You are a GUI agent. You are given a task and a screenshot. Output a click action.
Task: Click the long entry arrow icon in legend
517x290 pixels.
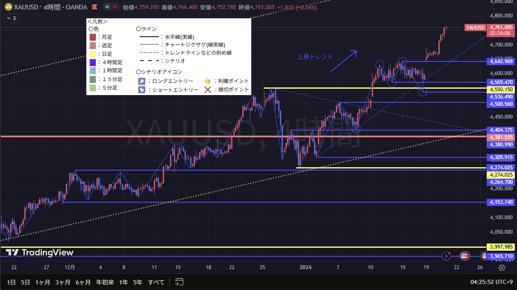(x=141, y=81)
